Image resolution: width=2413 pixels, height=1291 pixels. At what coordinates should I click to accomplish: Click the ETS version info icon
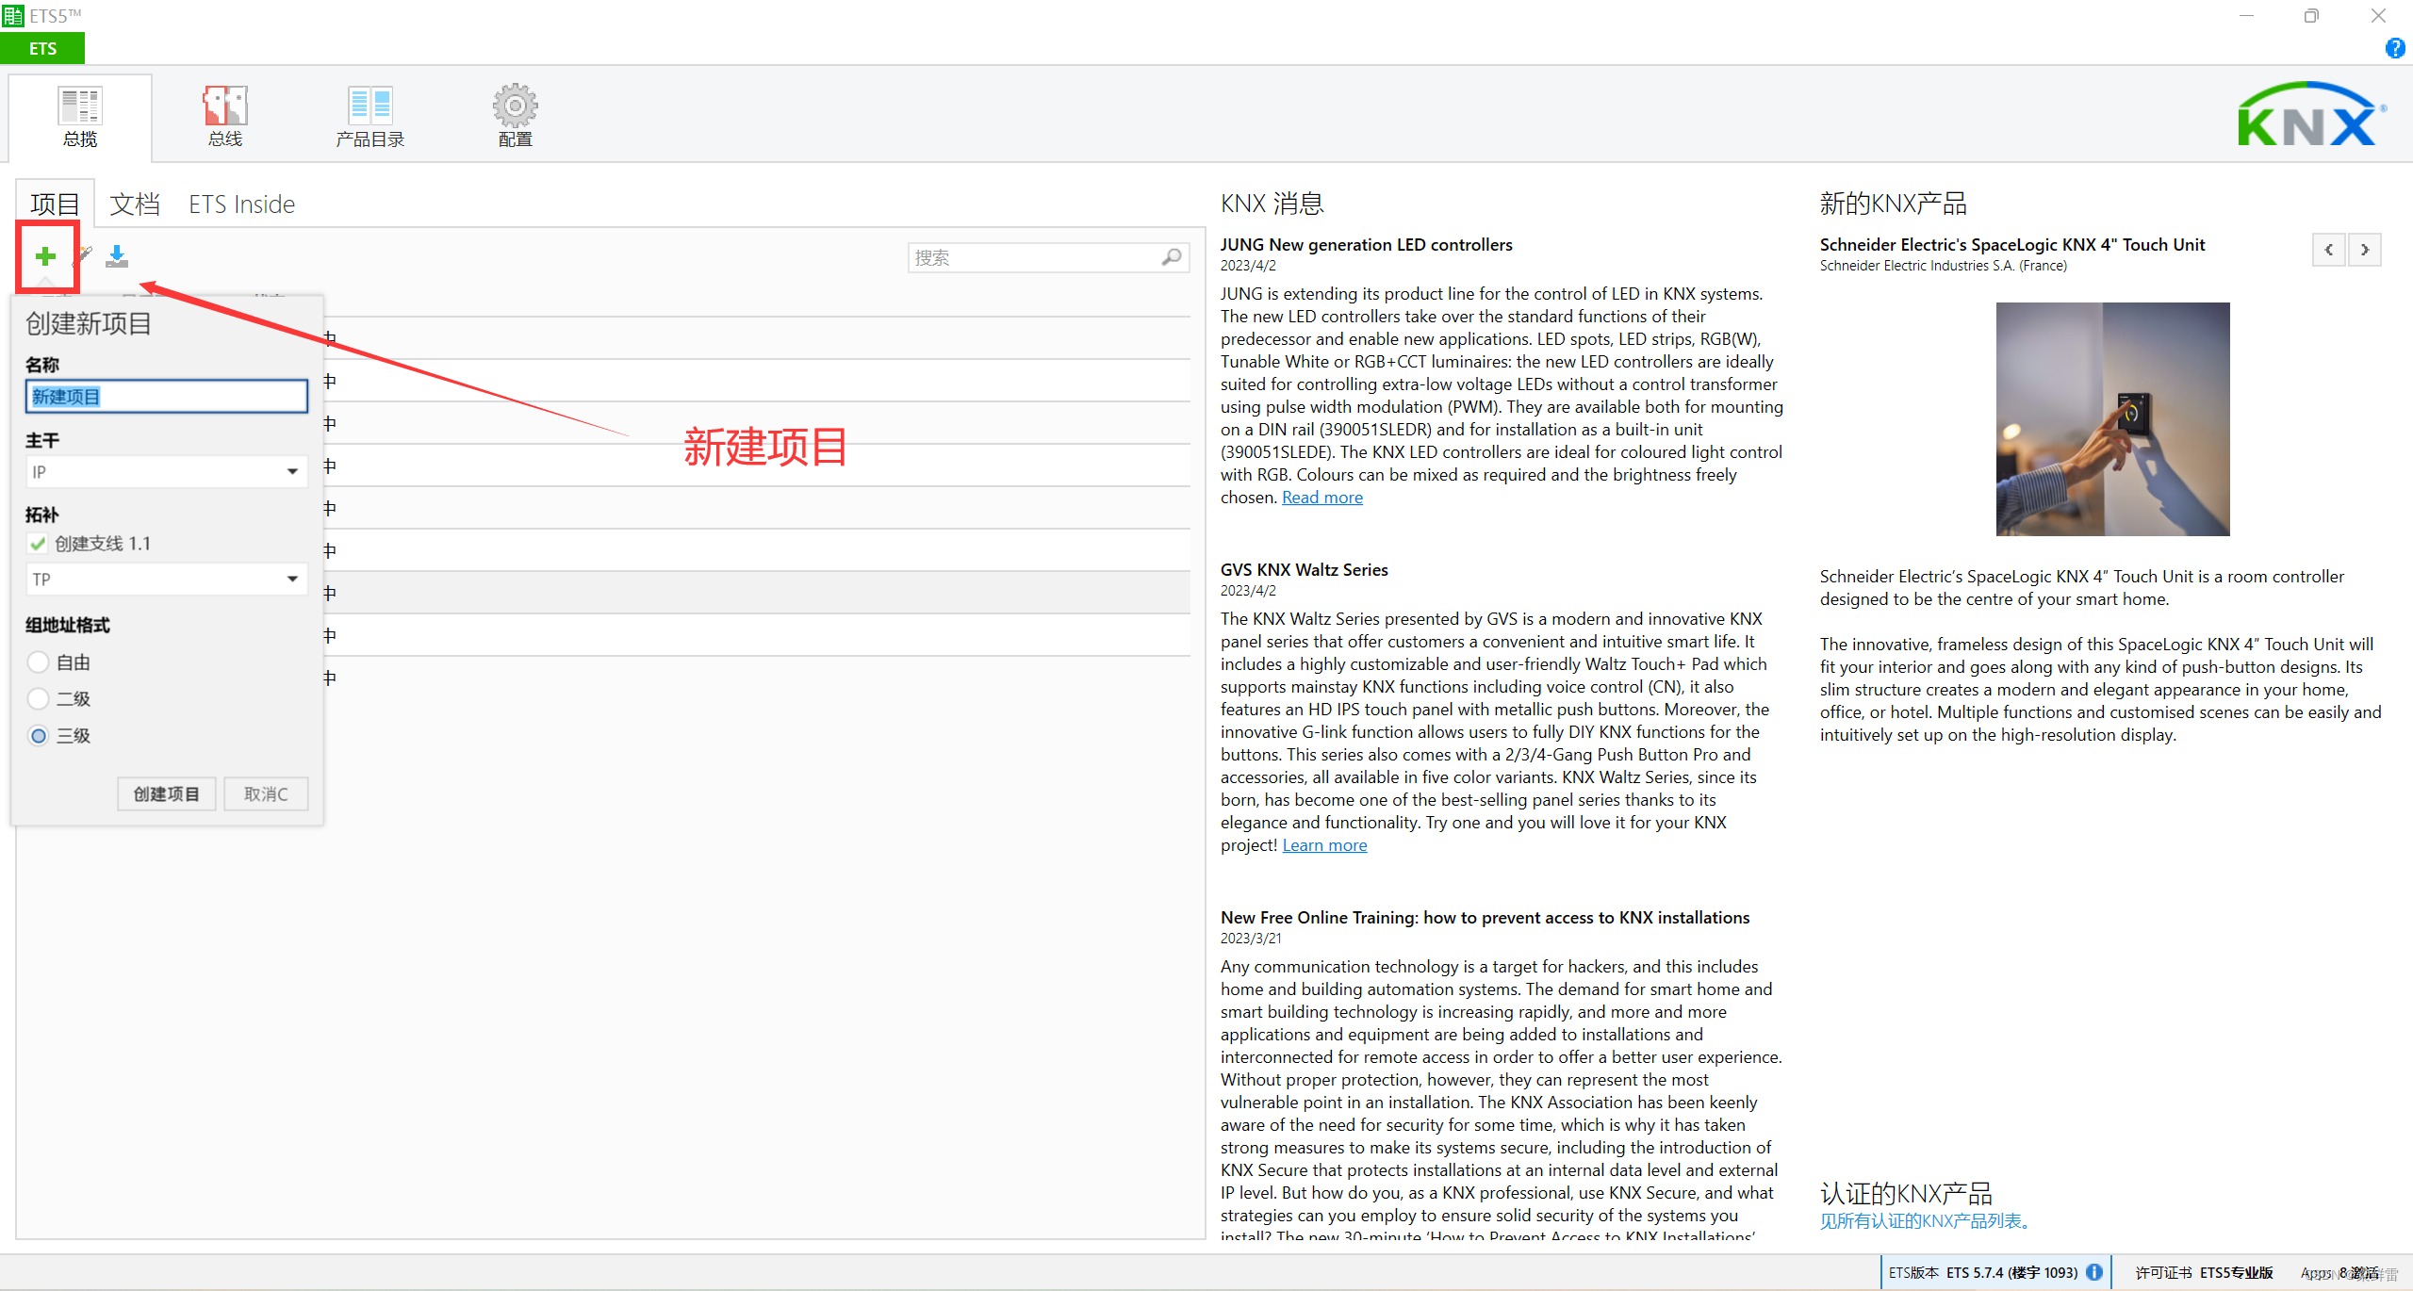tap(2094, 1272)
